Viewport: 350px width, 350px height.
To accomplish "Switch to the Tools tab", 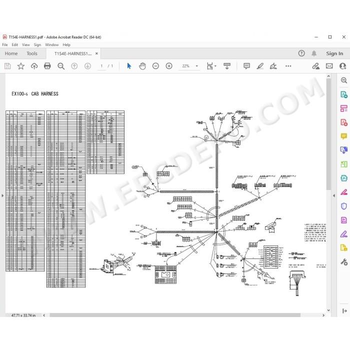I will tap(32, 53).
